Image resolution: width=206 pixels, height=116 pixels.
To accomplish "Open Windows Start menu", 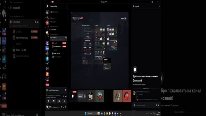I will (x=86, y=113).
